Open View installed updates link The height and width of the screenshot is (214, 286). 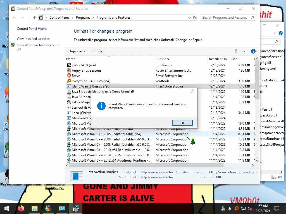(33, 39)
